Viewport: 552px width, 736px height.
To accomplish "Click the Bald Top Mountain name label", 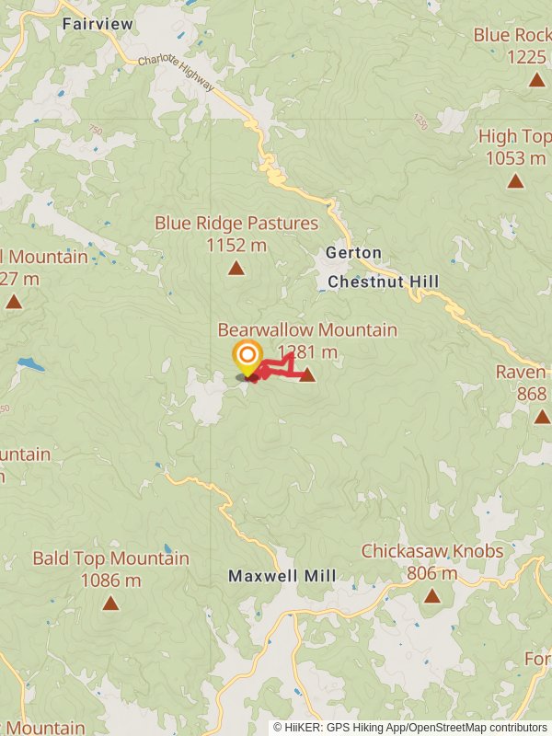I will coord(110,558).
